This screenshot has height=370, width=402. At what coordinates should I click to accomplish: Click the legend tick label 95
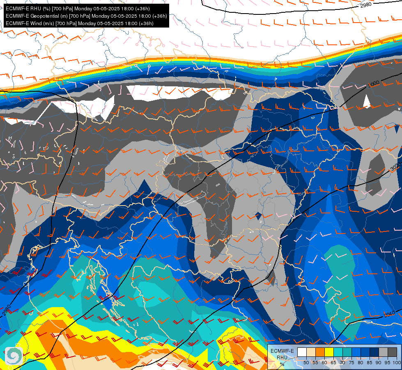click(x=388, y=363)
